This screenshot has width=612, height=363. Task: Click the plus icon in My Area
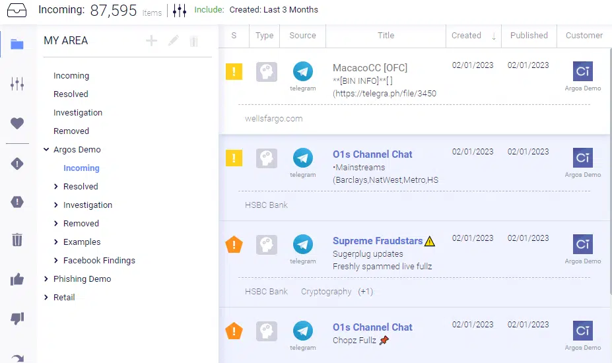pos(152,41)
